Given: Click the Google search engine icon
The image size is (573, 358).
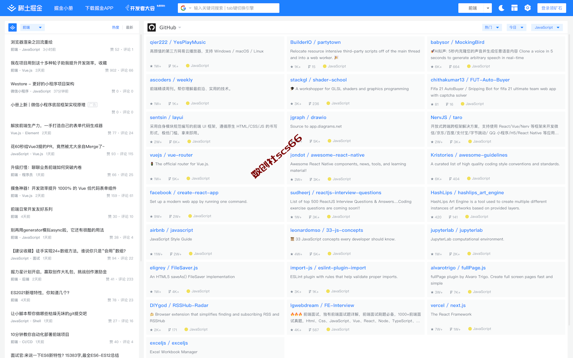Looking at the screenshot, I should click(x=183, y=8).
